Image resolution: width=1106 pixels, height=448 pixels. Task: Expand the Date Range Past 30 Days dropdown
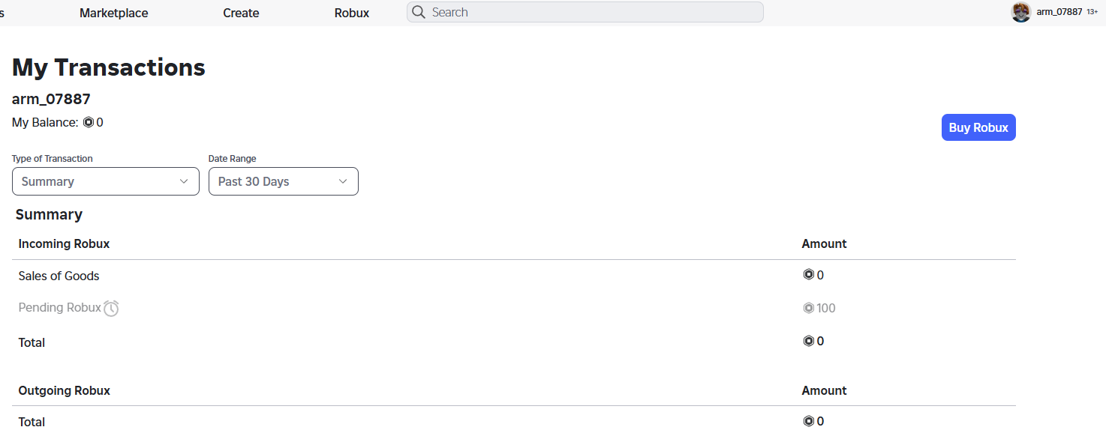click(284, 181)
